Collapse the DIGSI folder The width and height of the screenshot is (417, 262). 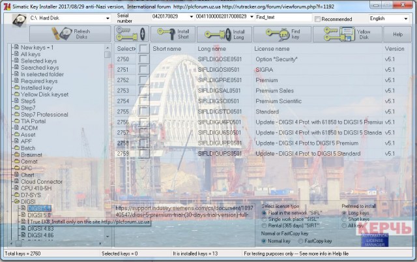tap(28, 201)
